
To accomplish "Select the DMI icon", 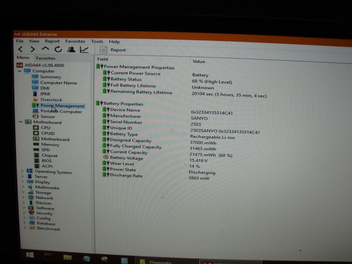I will pyautogui.click(x=35, y=88).
